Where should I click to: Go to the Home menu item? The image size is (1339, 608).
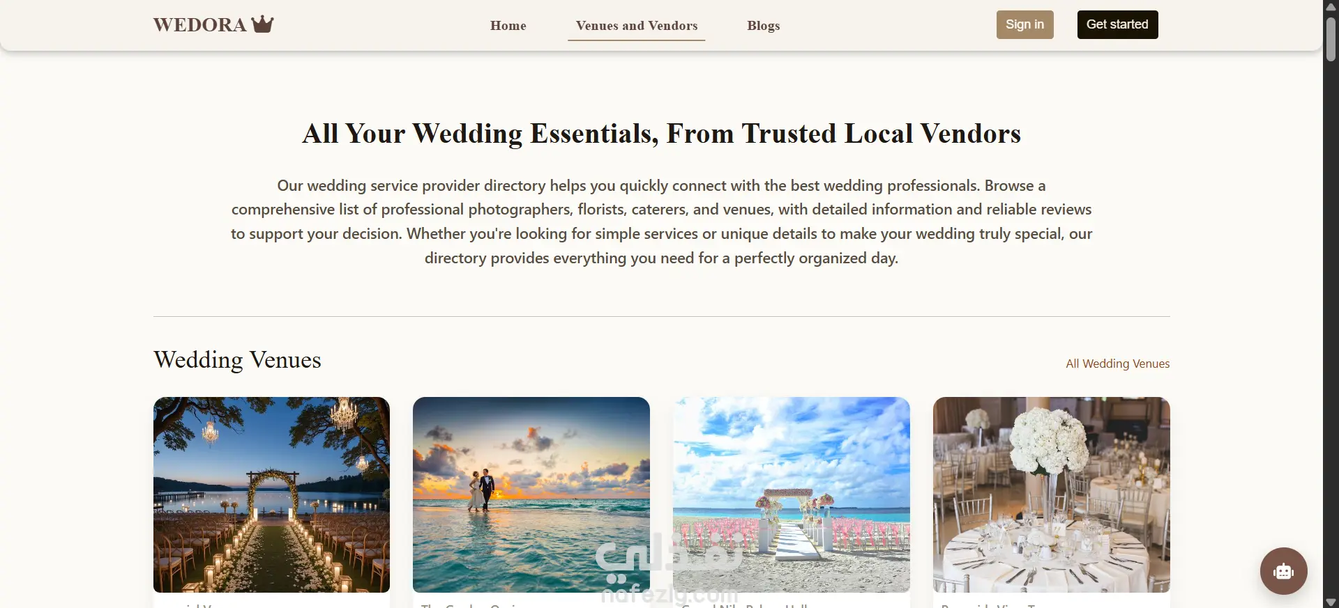[508, 26]
